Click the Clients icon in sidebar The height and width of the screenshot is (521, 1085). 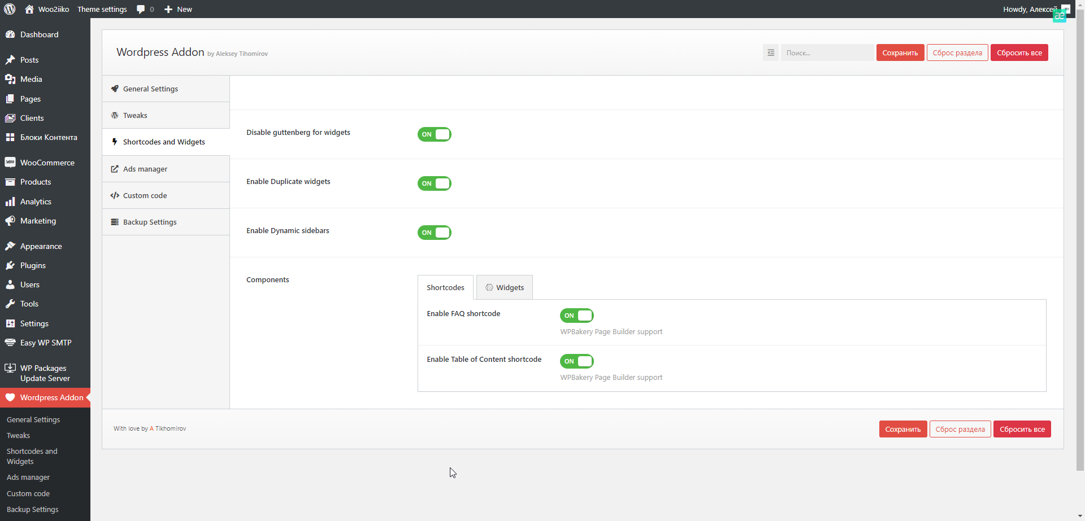pos(10,118)
